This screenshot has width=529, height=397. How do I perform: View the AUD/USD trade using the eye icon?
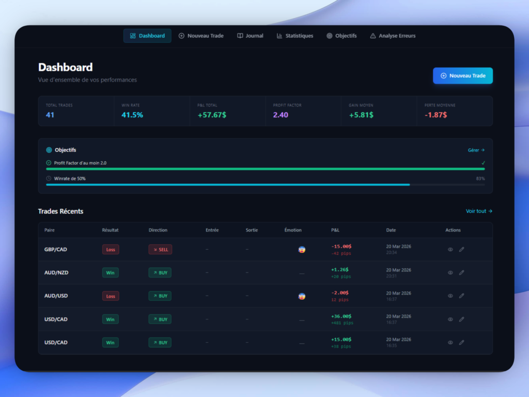coord(450,296)
